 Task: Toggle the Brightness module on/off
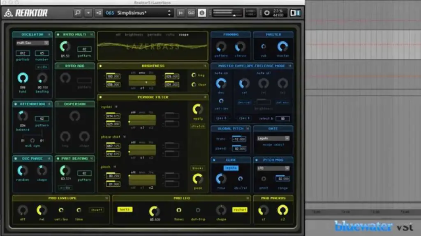pyautogui.click(x=101, y=66)
